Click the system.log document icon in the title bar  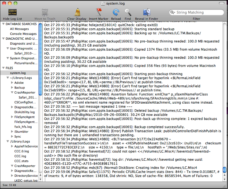click(x=103, y=3)
